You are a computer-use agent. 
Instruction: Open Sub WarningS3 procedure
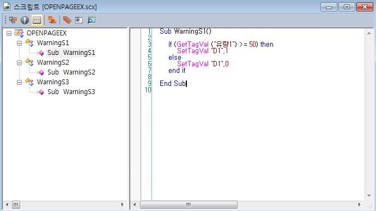71,92
